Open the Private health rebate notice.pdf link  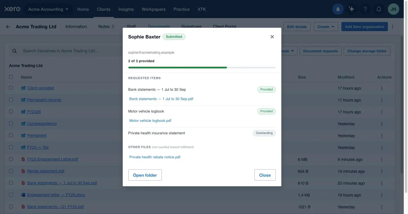click(155, 157)
